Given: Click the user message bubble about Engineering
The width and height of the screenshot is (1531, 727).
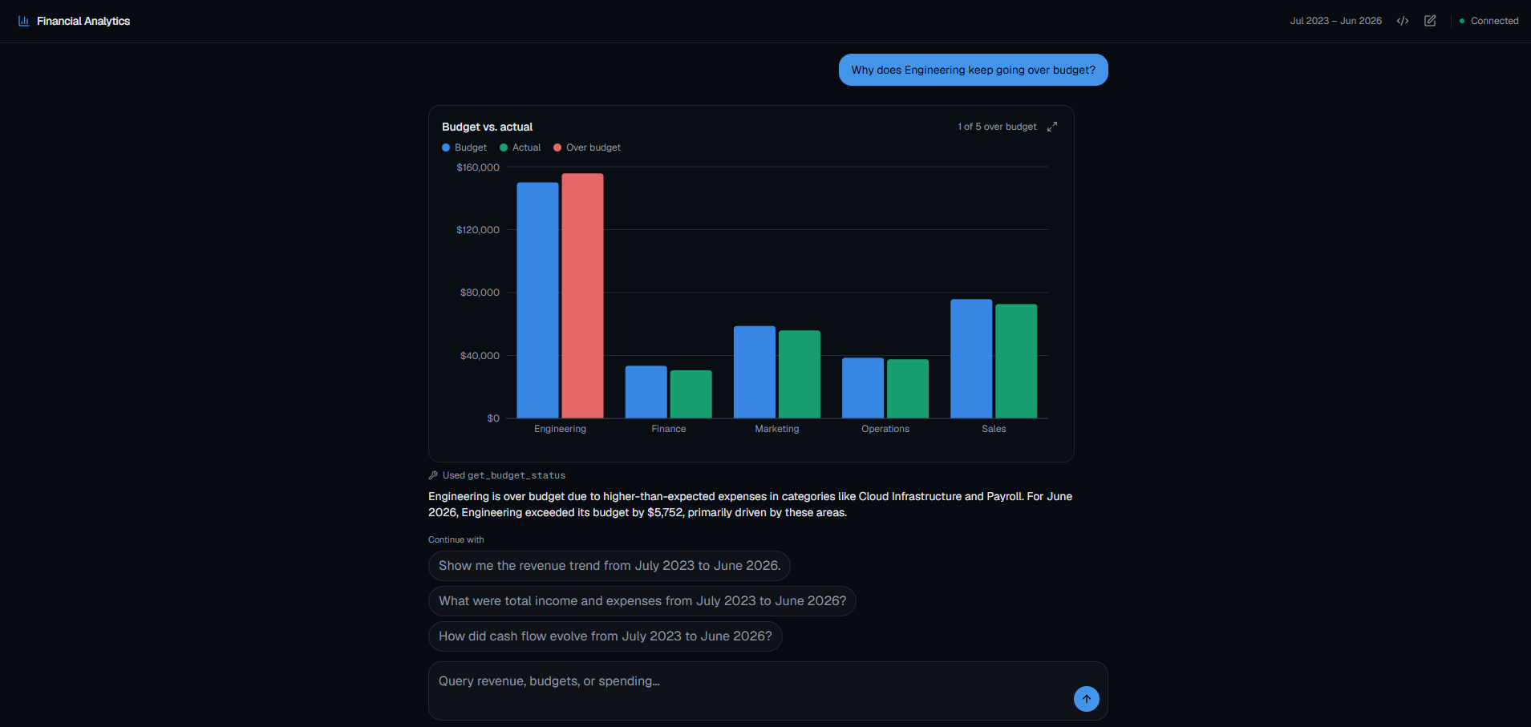Looking at the screenshot, I should 973,70.
